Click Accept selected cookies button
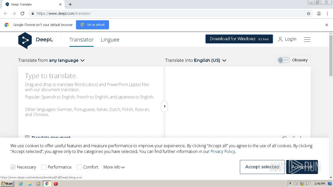 tap(262, 167)
